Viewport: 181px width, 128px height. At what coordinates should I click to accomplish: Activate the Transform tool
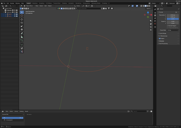[x=22, y=29]
